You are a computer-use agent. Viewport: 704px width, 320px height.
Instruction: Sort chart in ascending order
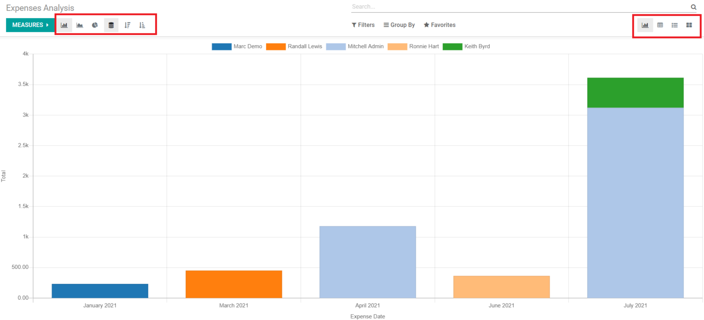[142, 25]
